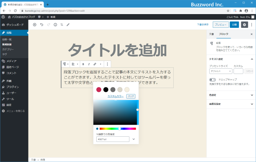The image size is (256, 162).
Task: Open the block navigation list icon
Action: pyautogui.click(x=62, y=25)
